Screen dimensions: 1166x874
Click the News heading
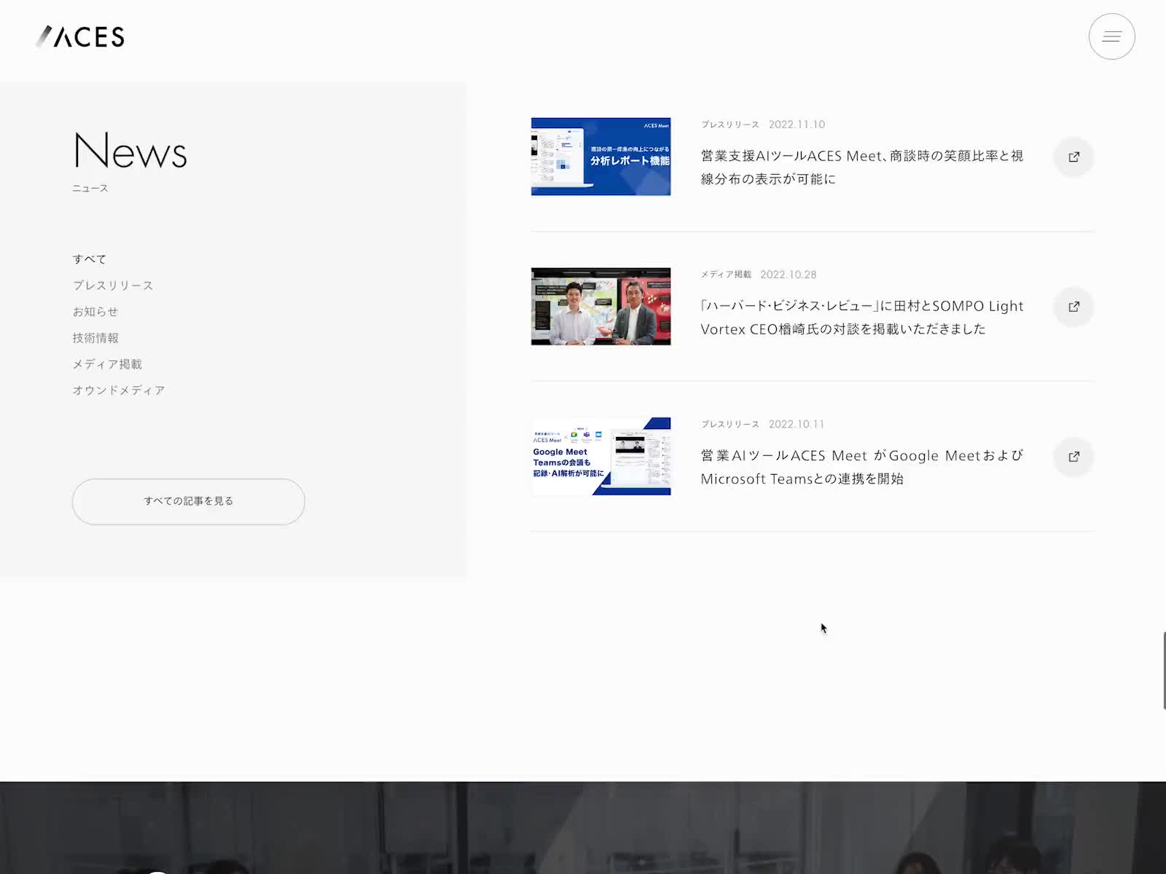coord(130,151)
